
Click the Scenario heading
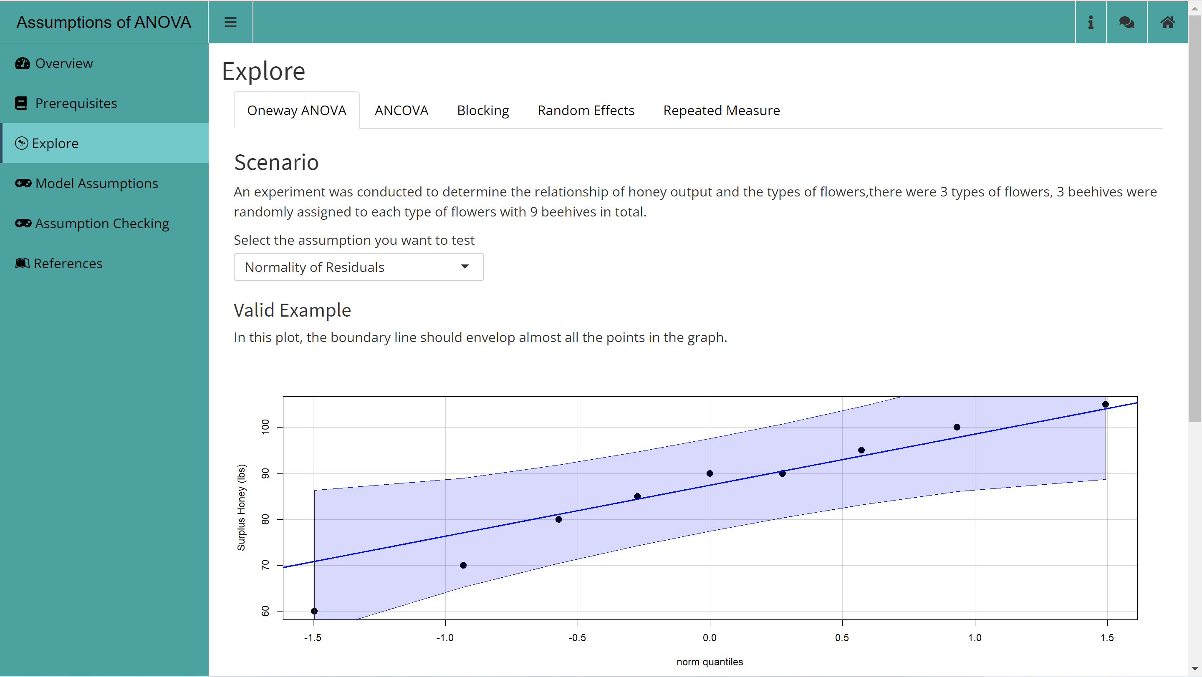point(276,162)
